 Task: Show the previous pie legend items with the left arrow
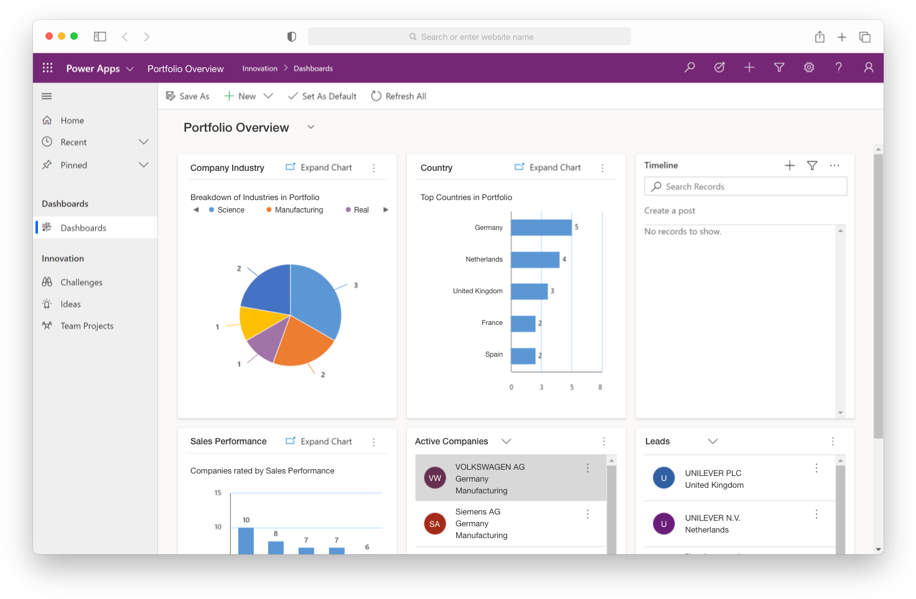coord(196,210)
